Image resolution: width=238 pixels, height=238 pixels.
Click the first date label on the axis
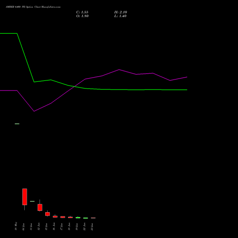pyautogui.click(x=16, y=226)
